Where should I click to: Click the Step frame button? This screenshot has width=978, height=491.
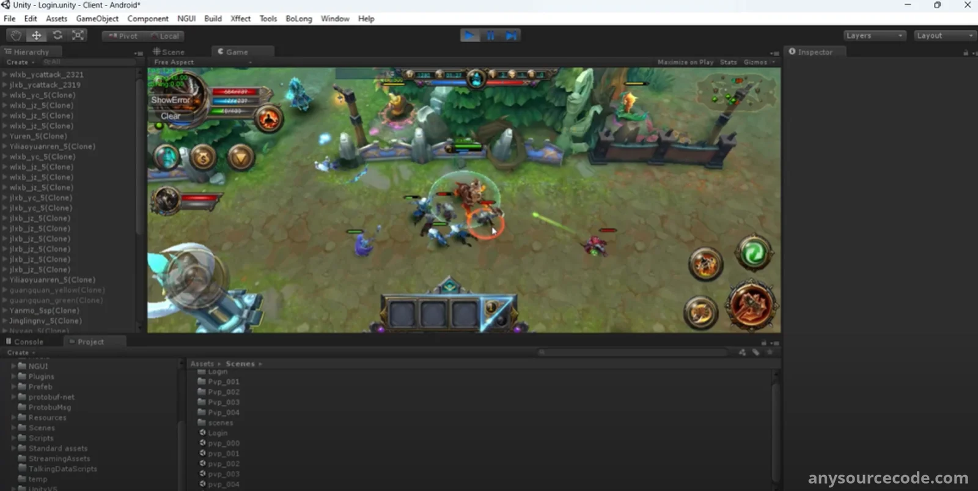(511, 35)
